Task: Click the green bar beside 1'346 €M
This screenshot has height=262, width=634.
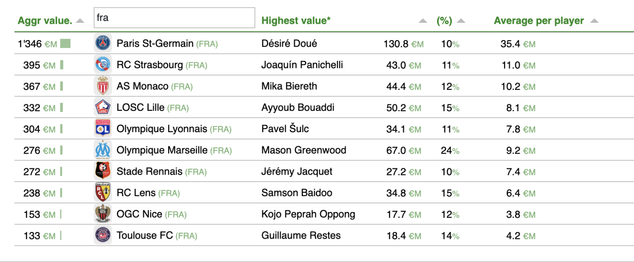Action: click(x=65, y=44)
